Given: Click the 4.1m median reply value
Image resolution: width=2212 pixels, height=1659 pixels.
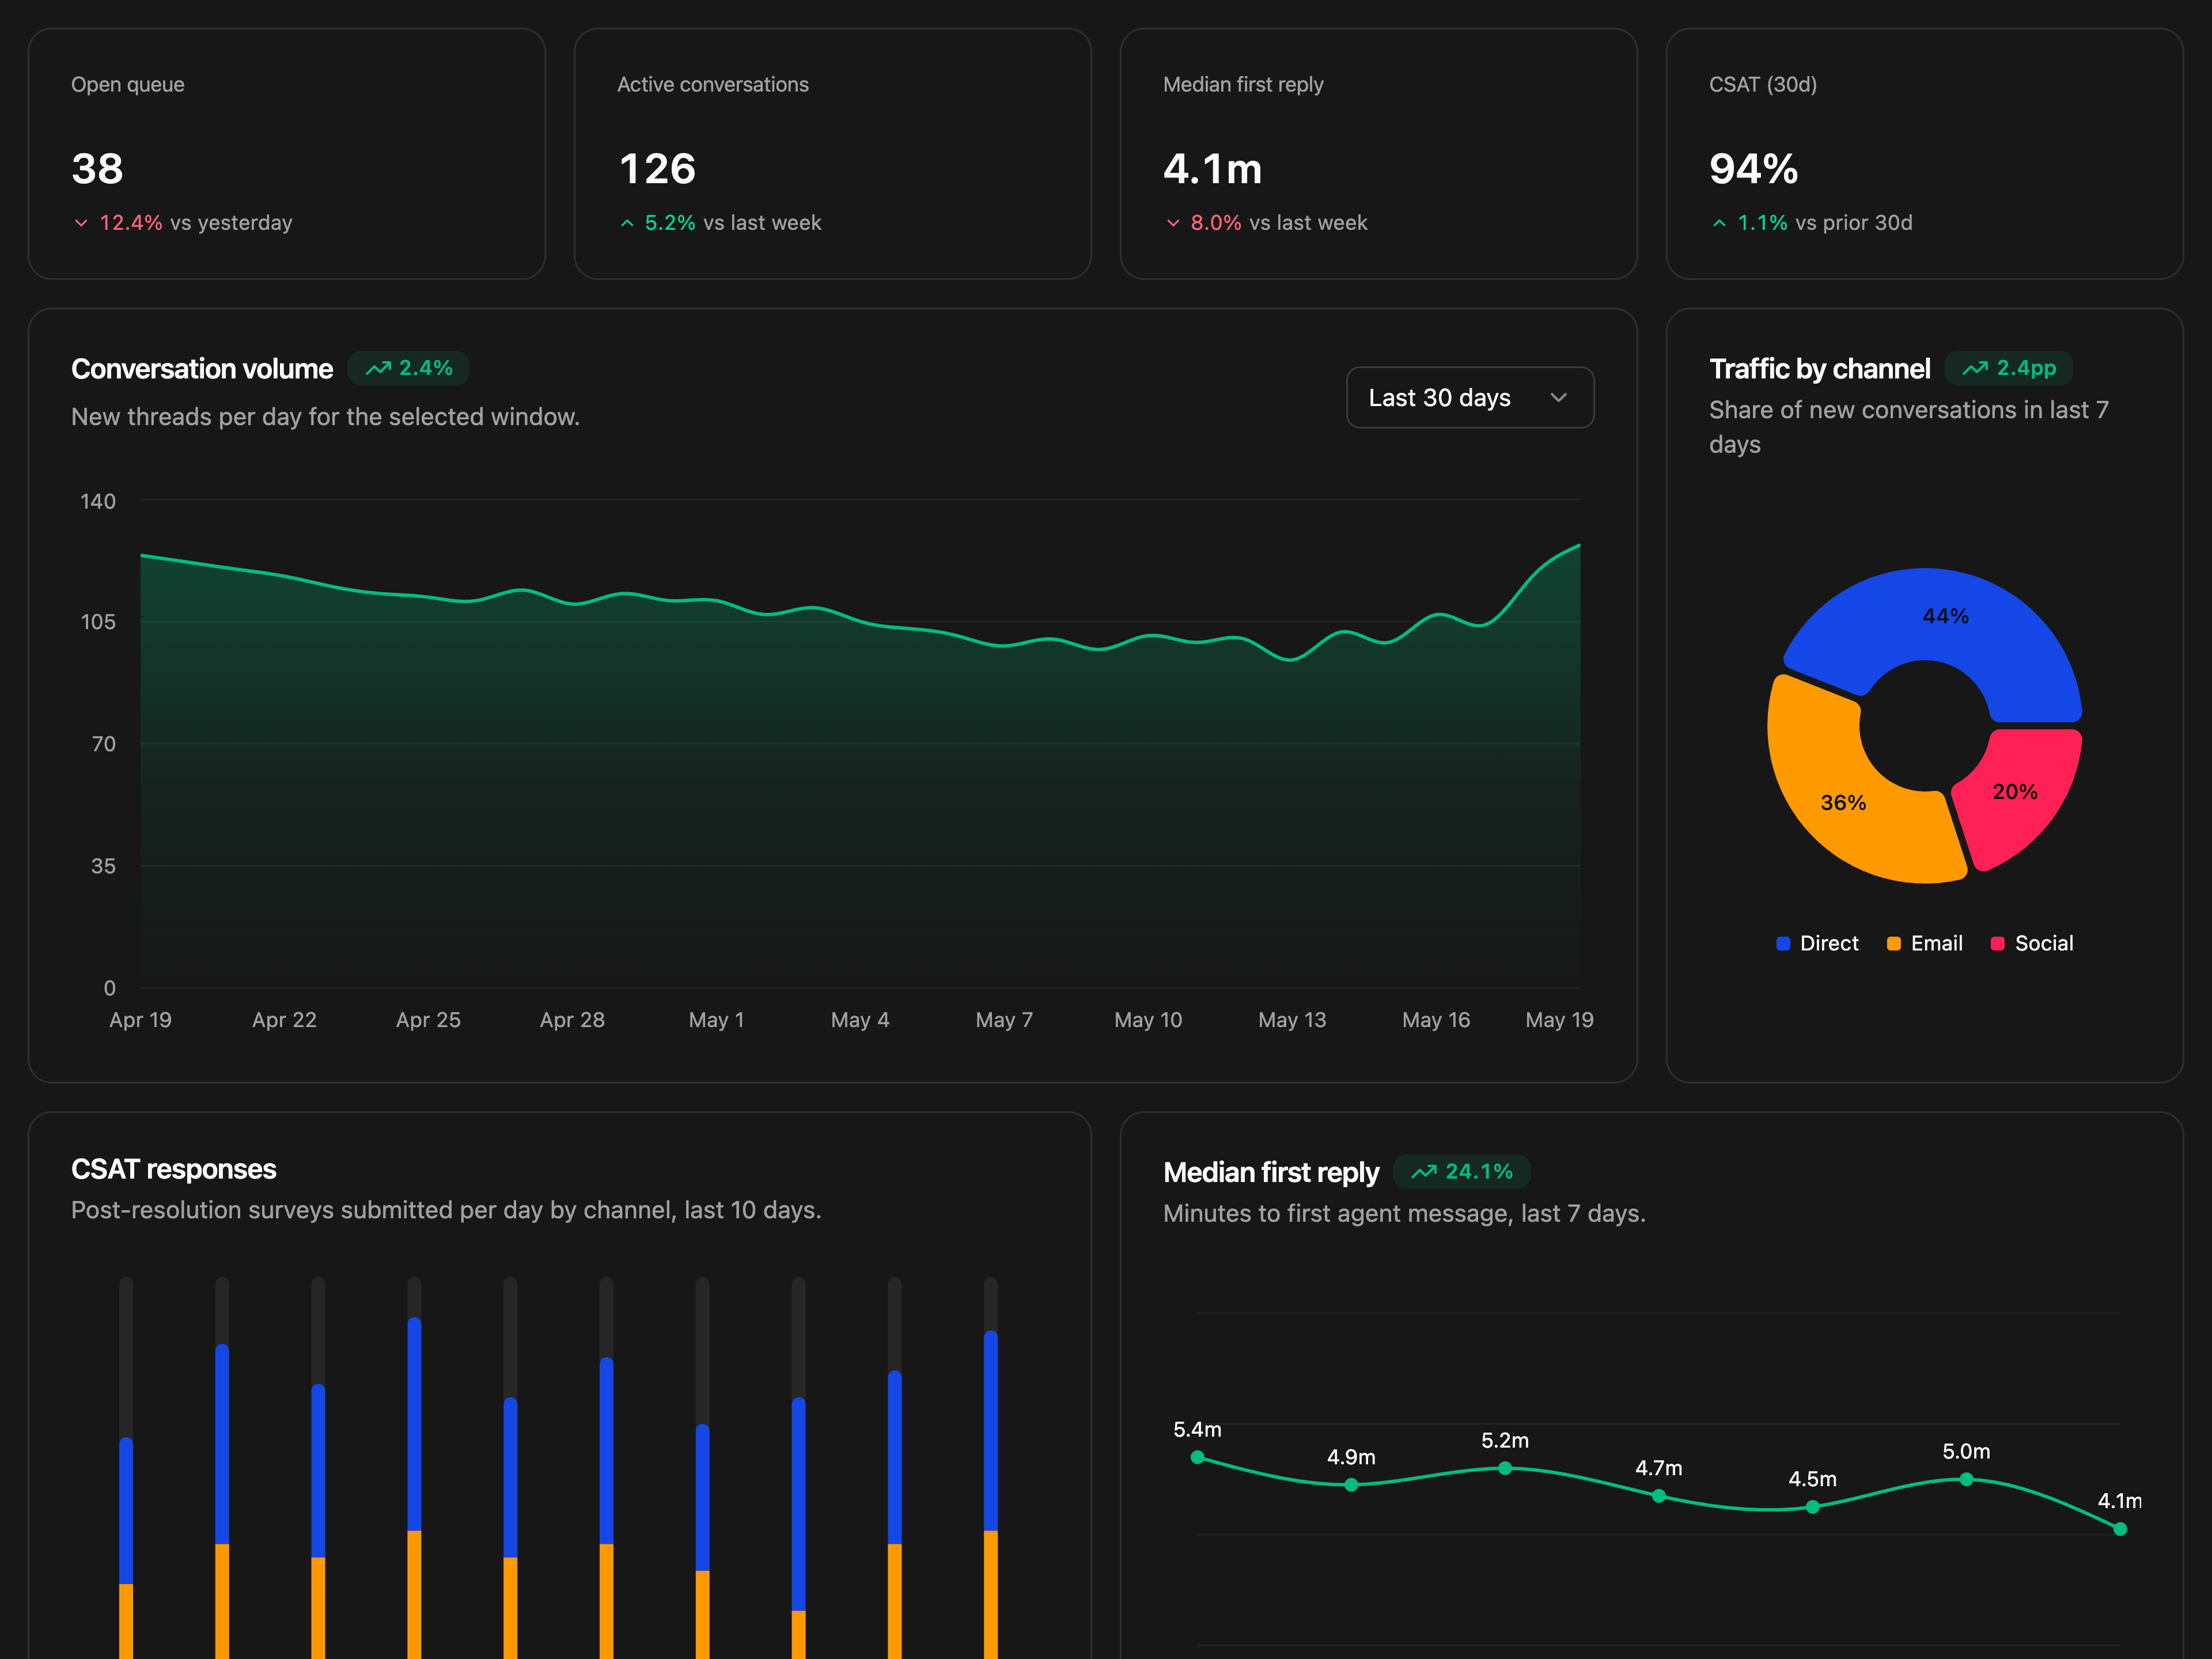Looking at the screenshot, I should pos(1213,169).
